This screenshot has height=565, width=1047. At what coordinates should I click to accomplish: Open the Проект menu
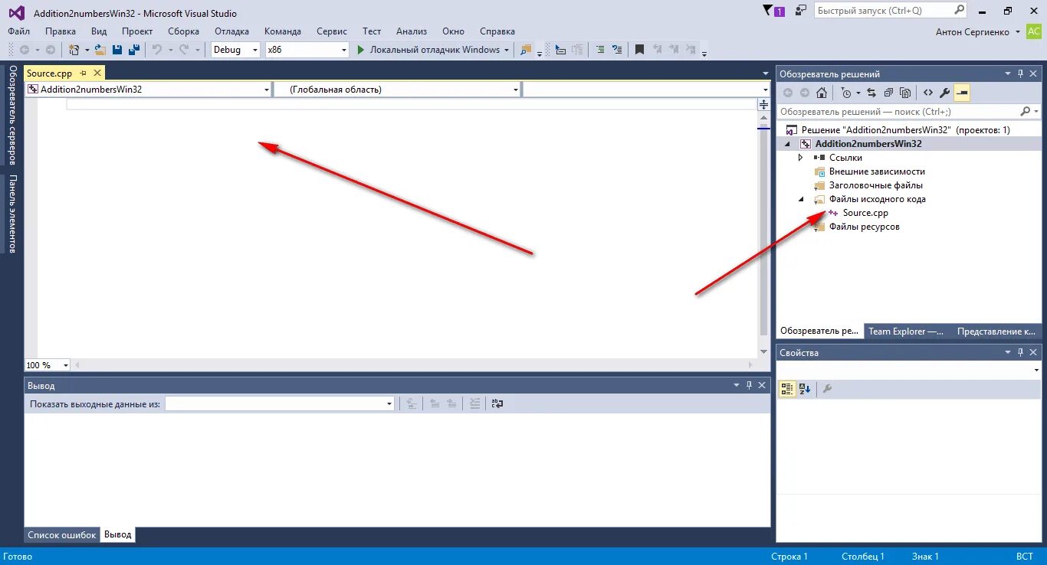(137, 31)
